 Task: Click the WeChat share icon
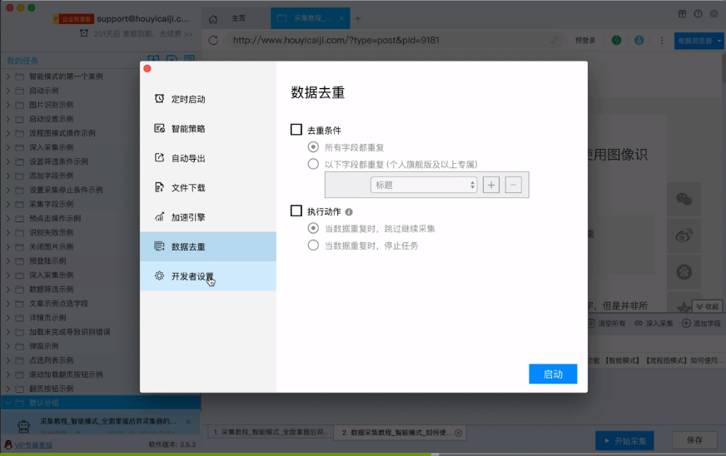pyautogui.click(x=684, y=200)
